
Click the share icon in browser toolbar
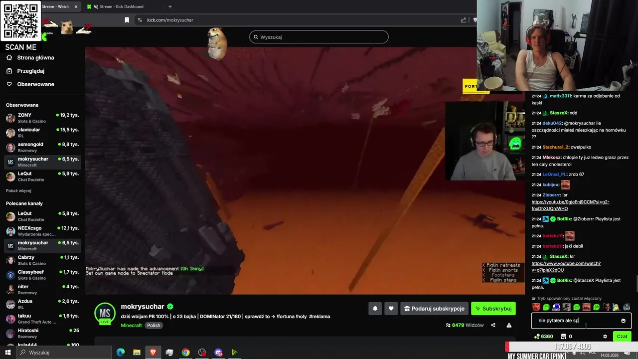coord(464,20)
